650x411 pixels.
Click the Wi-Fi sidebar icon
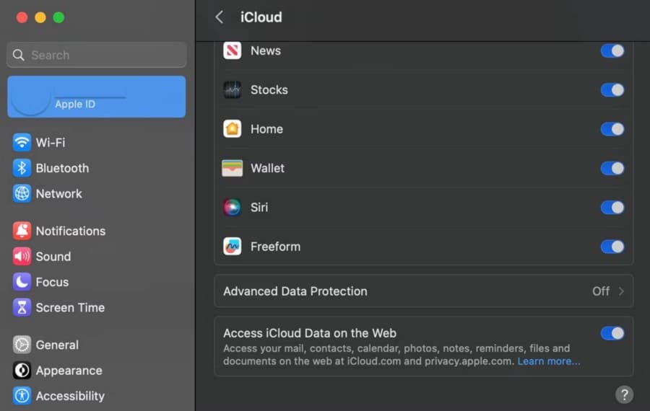(x=22, y=143)
